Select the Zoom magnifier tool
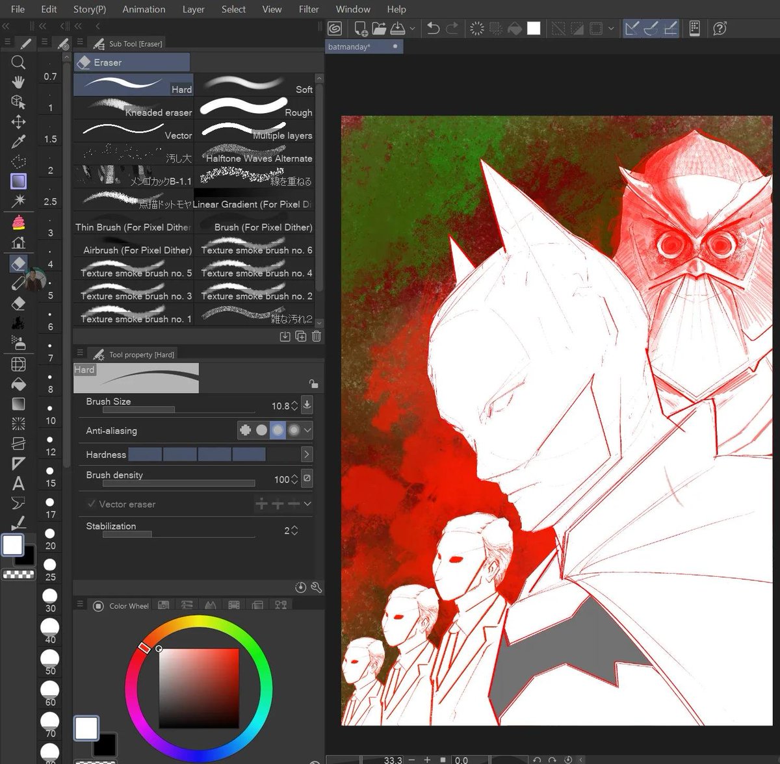The width and height of the screenshot is (780, 764). coord(18,62)
